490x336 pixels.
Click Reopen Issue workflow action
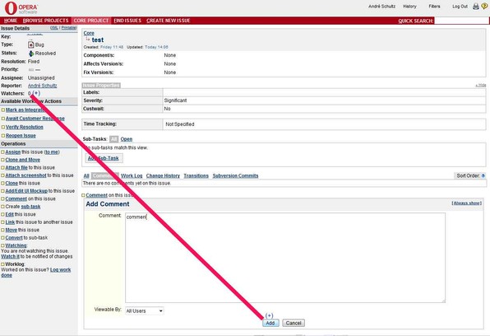coord(21,136)
